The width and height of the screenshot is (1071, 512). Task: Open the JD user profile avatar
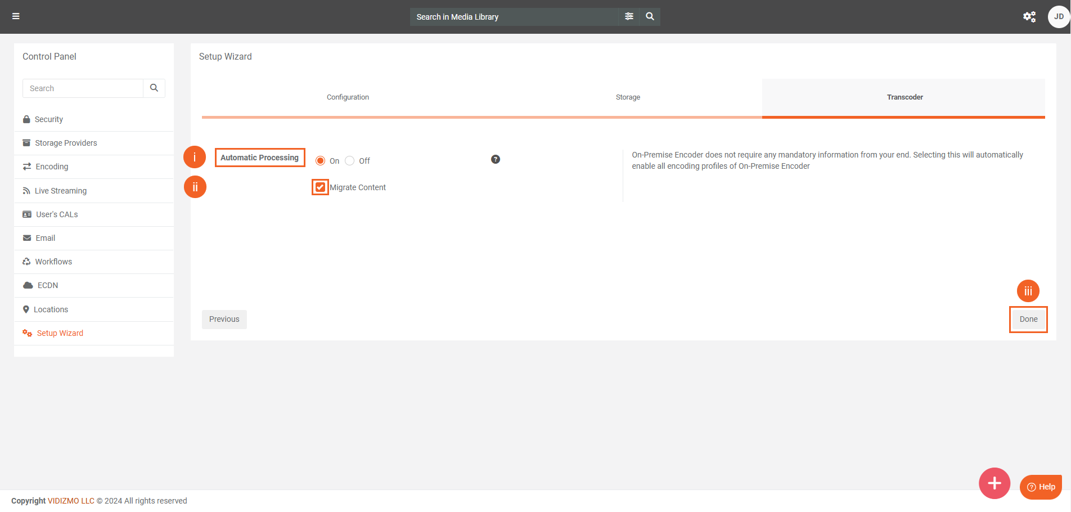(1058, 17)
